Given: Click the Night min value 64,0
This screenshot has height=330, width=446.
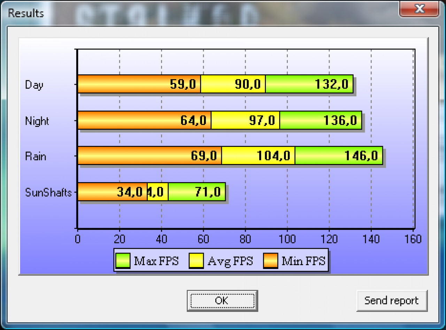Looking at the screenshot, I should coord(193,120).
